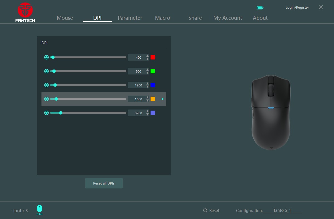Viewport: 334px width, 219px height.
Task: Open the Macro tab
Action: 163,18
